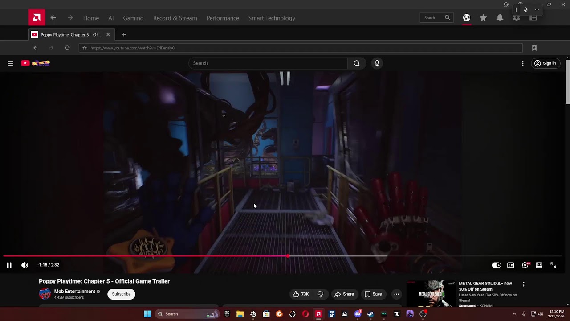Click the magnifier in AMD Software search

click(448, 18)
